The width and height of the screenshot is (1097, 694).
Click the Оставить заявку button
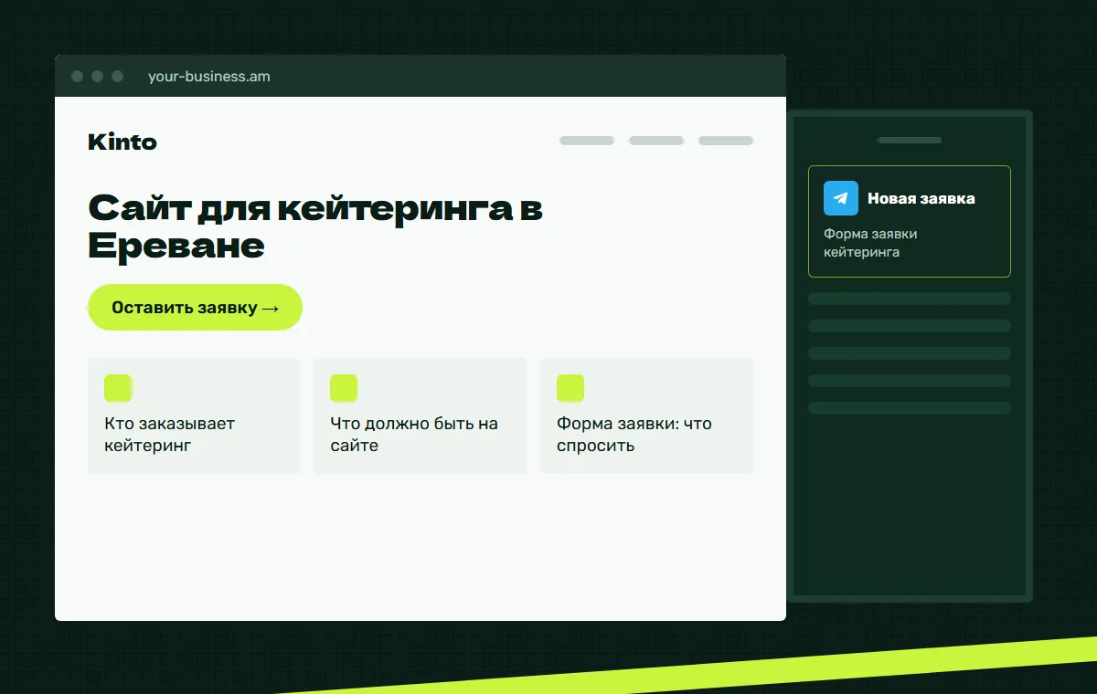pos(195,308)
